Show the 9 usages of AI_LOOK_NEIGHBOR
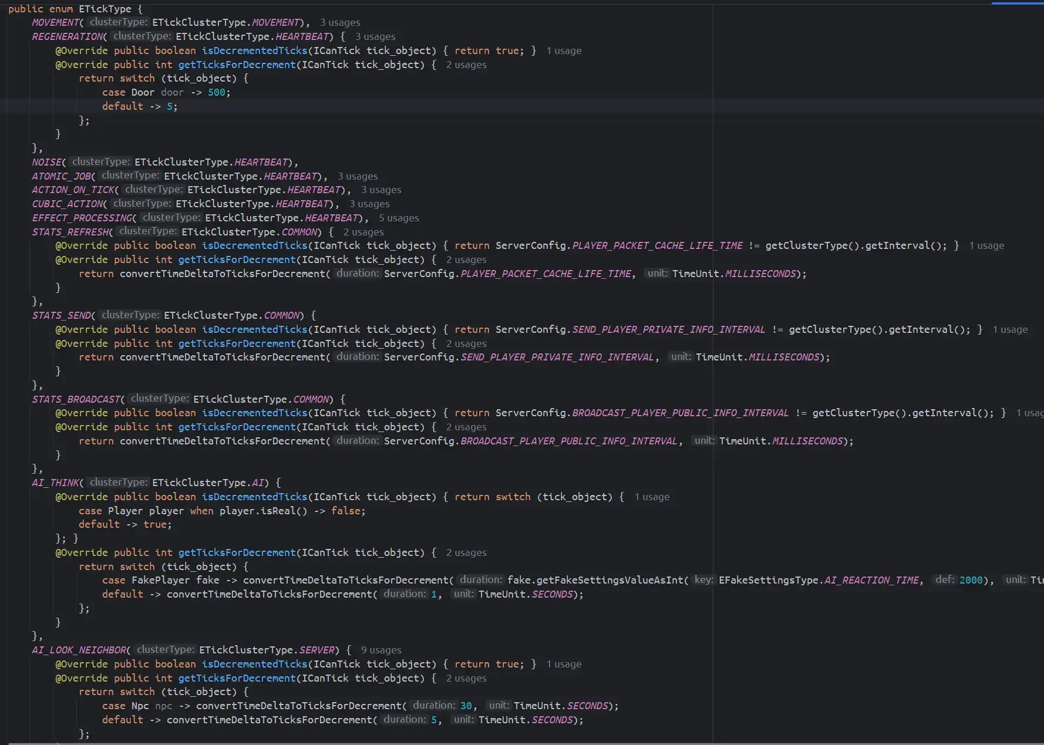This screenshot has width=1044, height=745. tap(381, 650)
